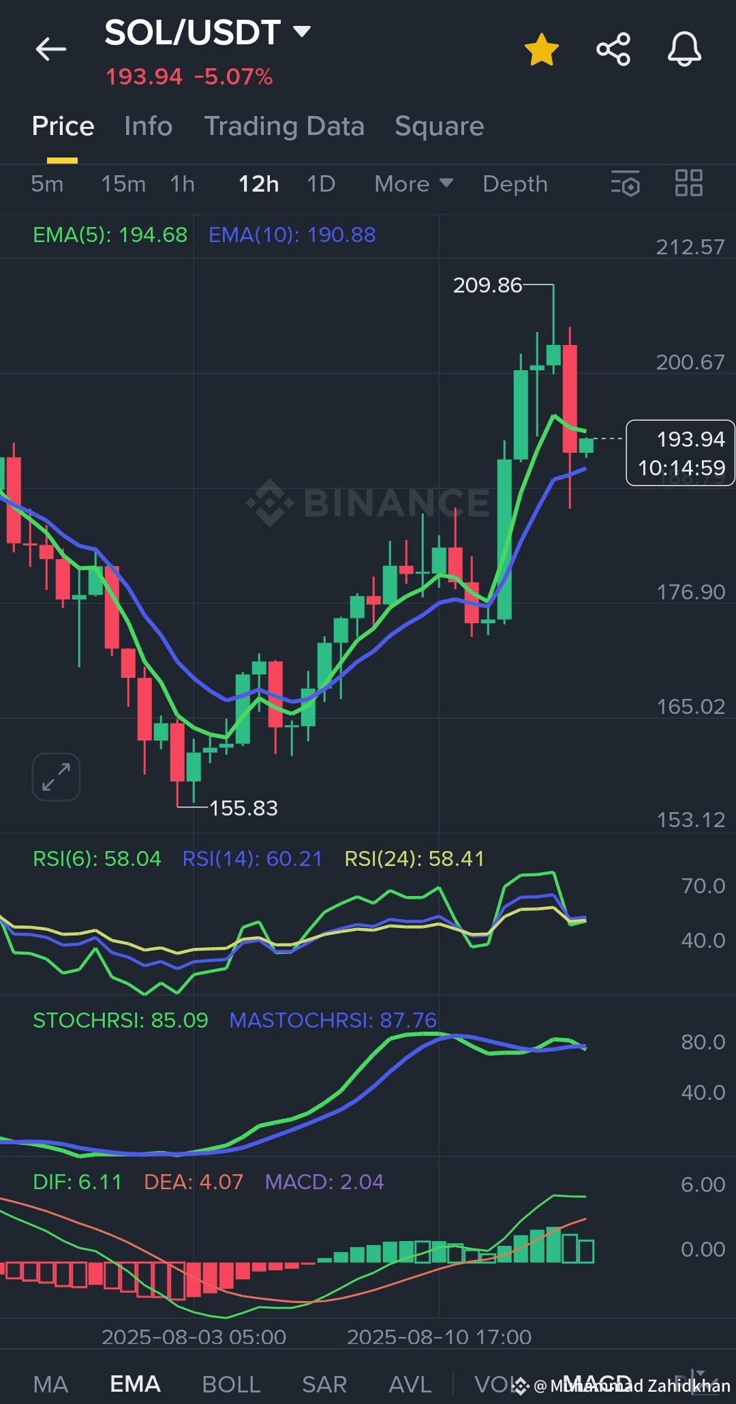Select the 1D timeframe

tap(321, 184)
